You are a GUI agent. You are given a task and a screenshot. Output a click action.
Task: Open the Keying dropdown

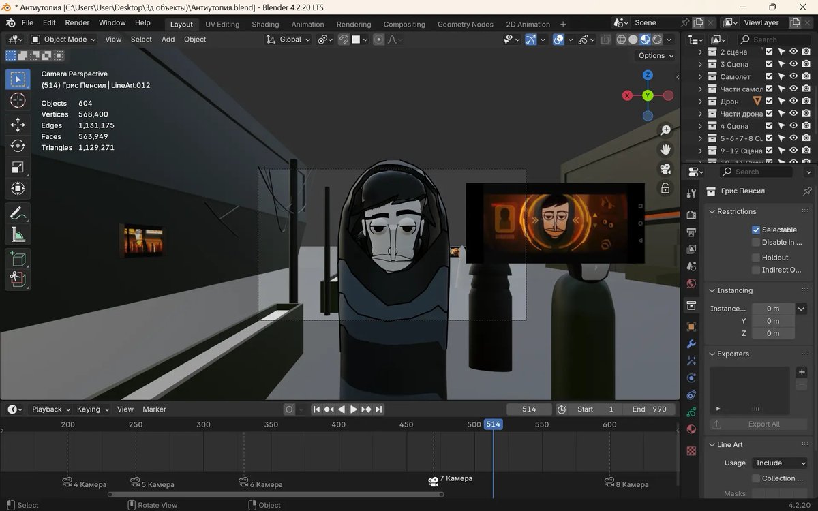pyautogui.click(x=93, y=409)
